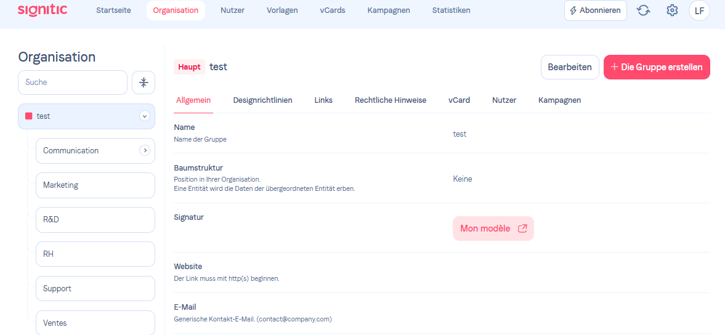This screenshot has width=725, height=335.
Task: Click the Organisation sidebar heading
Action: coord(57,57)
